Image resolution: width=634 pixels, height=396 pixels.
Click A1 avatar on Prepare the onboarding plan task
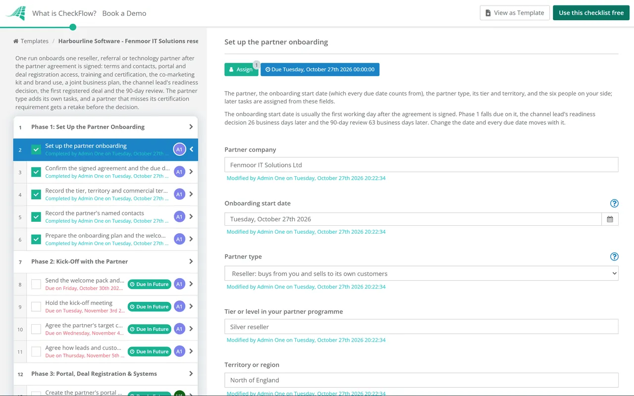(x=179, y=239)
